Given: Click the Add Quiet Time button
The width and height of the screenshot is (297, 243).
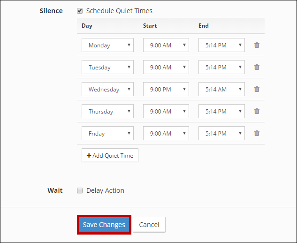Looking at the screenshot, I should coord(110,155).
